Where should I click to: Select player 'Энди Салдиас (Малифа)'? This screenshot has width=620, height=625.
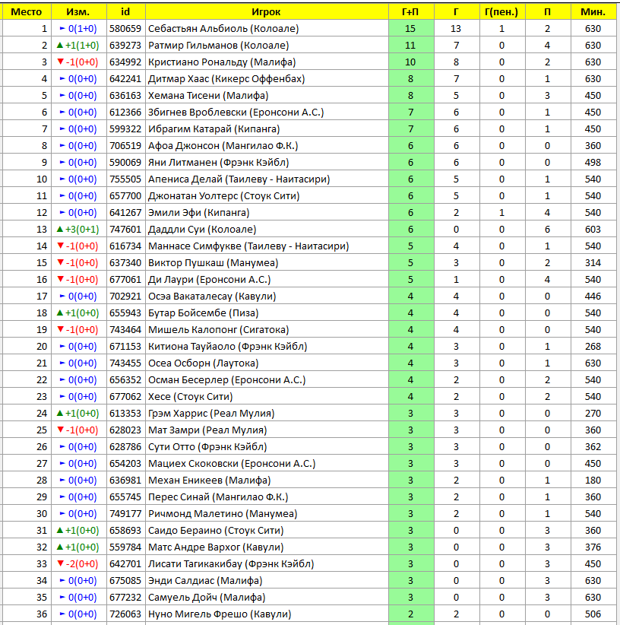(205, 581)
